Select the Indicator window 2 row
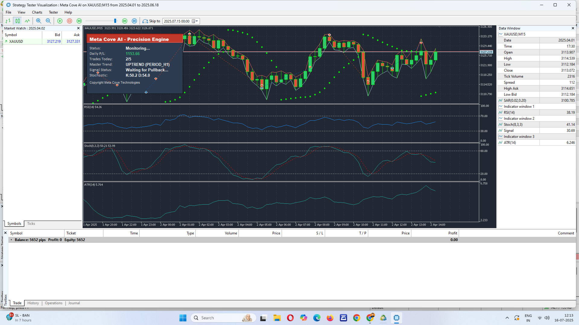The height and width of the screenshot is (325, 579). click(537, 119)
